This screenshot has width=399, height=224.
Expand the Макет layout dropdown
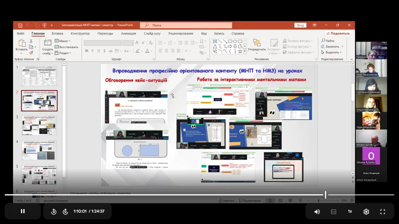[63, 41]
